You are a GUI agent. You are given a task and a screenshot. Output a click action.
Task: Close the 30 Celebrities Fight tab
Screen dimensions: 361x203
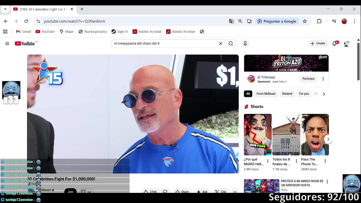pyautogui.click(x=72, y=9)
